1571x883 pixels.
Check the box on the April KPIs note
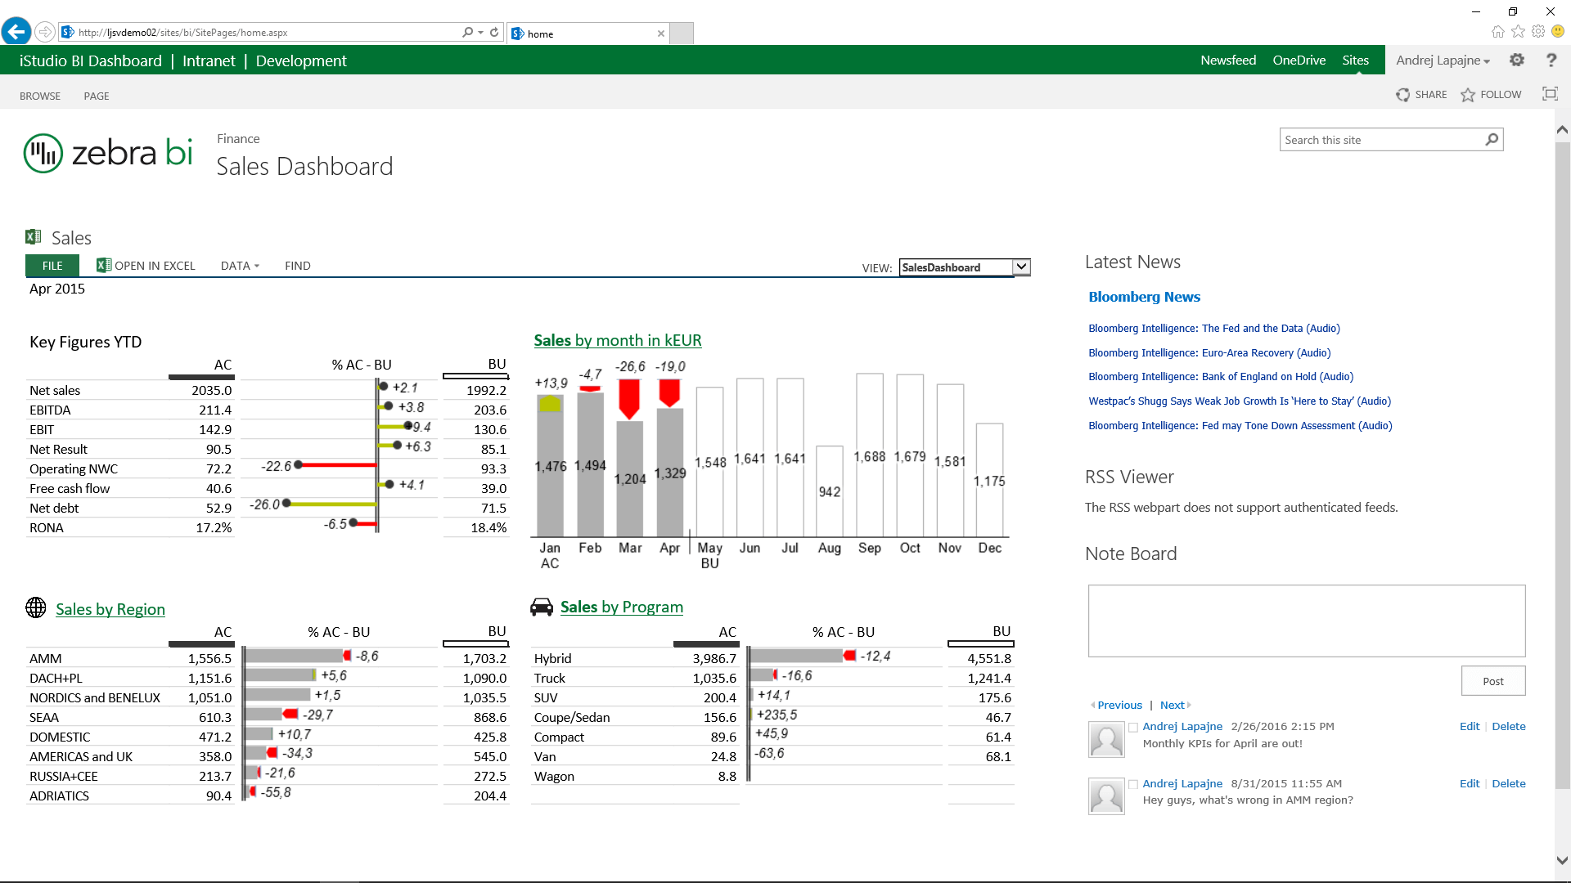click(1132, 726)
